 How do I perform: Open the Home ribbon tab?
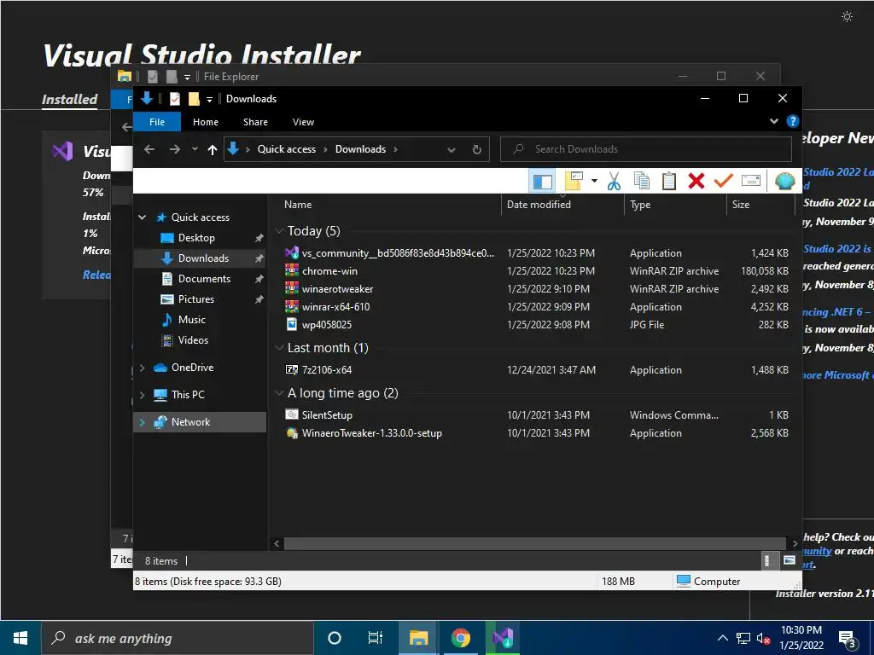[206, 122]
